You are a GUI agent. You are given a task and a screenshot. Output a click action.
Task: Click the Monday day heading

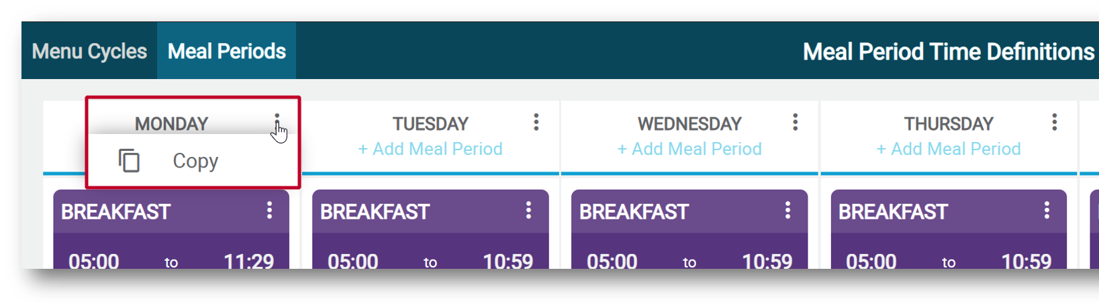(x=171, y=123)
